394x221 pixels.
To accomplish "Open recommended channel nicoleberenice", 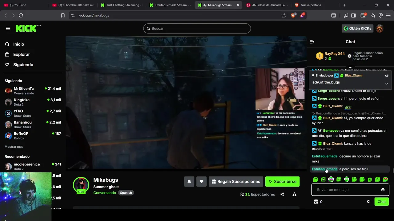I will [33, 166].
